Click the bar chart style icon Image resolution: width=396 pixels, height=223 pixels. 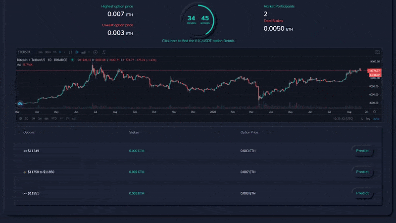click(70, 52)
